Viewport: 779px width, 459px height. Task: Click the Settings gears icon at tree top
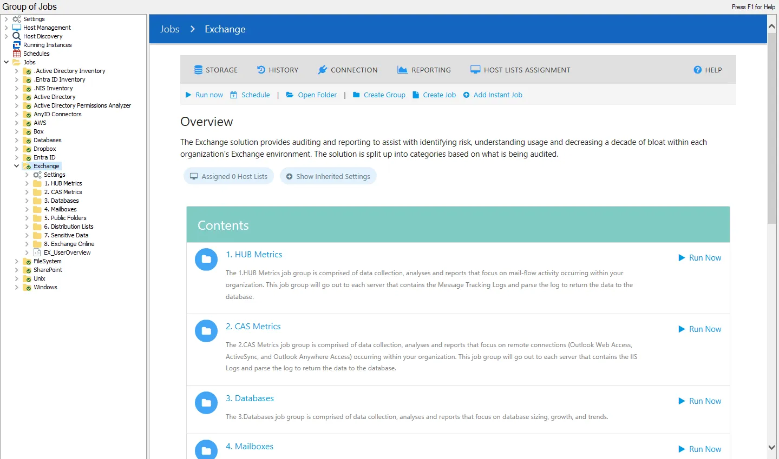[x=17, y=19]
